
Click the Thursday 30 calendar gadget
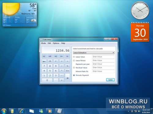tap(140, 32)
